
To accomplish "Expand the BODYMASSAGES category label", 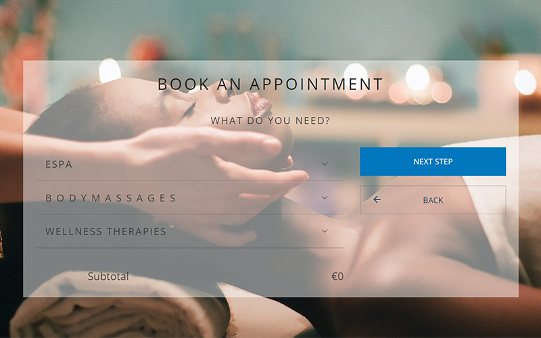I will click(x=111, y=198).
